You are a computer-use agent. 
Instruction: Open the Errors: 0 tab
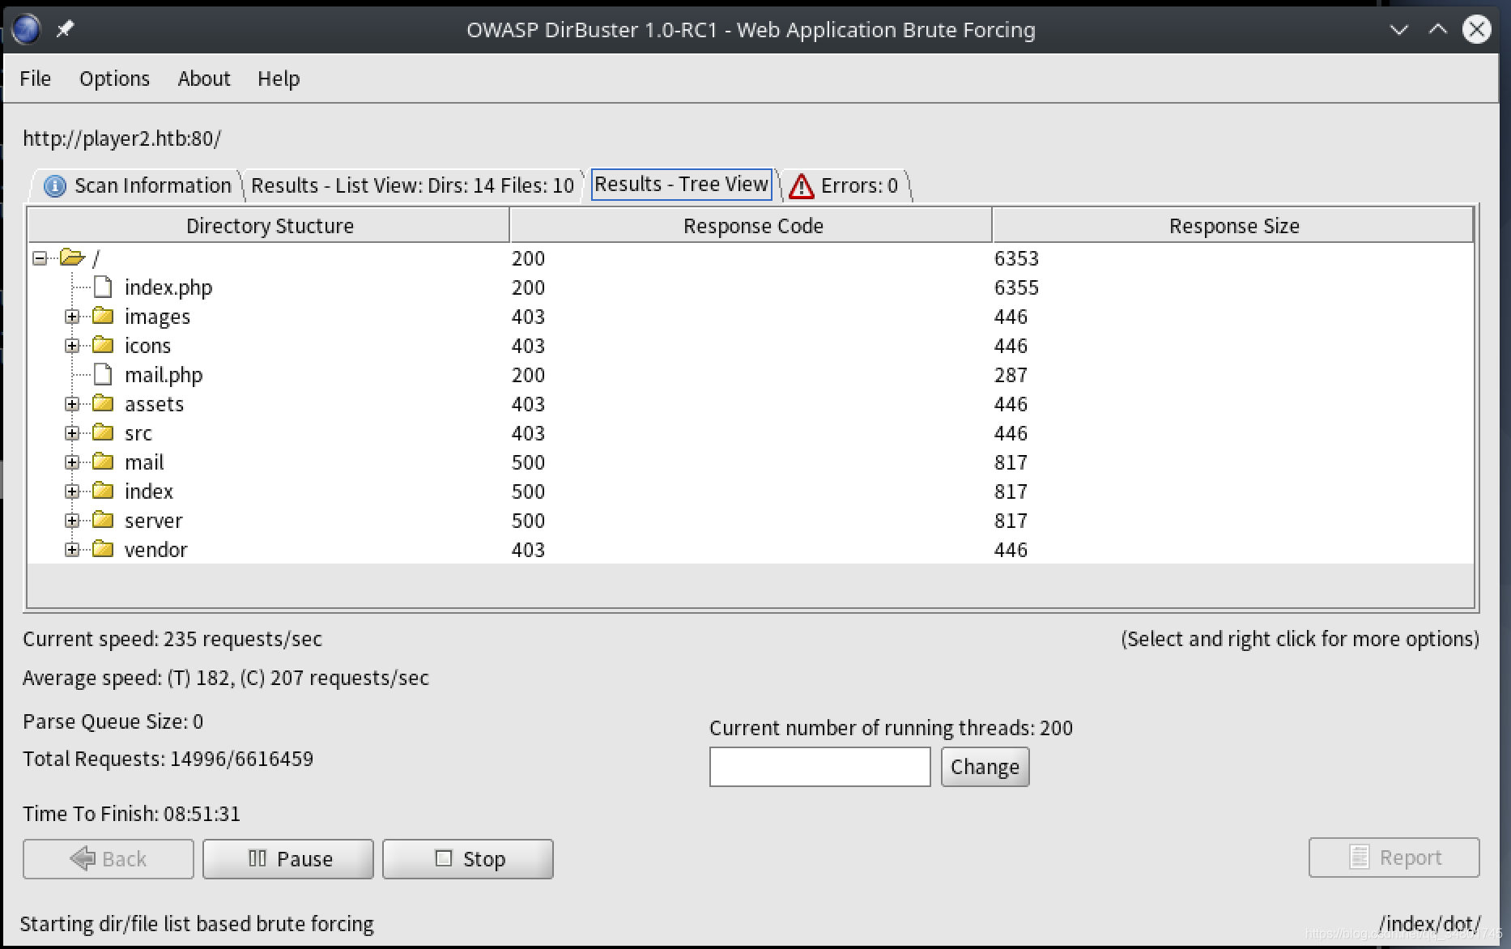coord(845,185)
